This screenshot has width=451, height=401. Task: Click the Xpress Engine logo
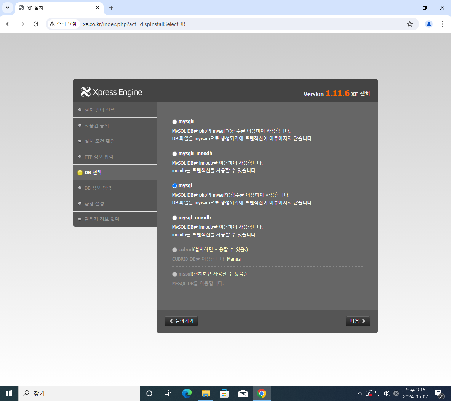pos(111,92)
